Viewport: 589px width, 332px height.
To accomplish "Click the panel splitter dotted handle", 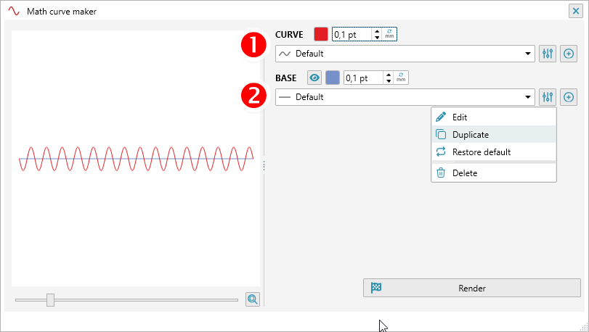I will (x=264, y=165).
